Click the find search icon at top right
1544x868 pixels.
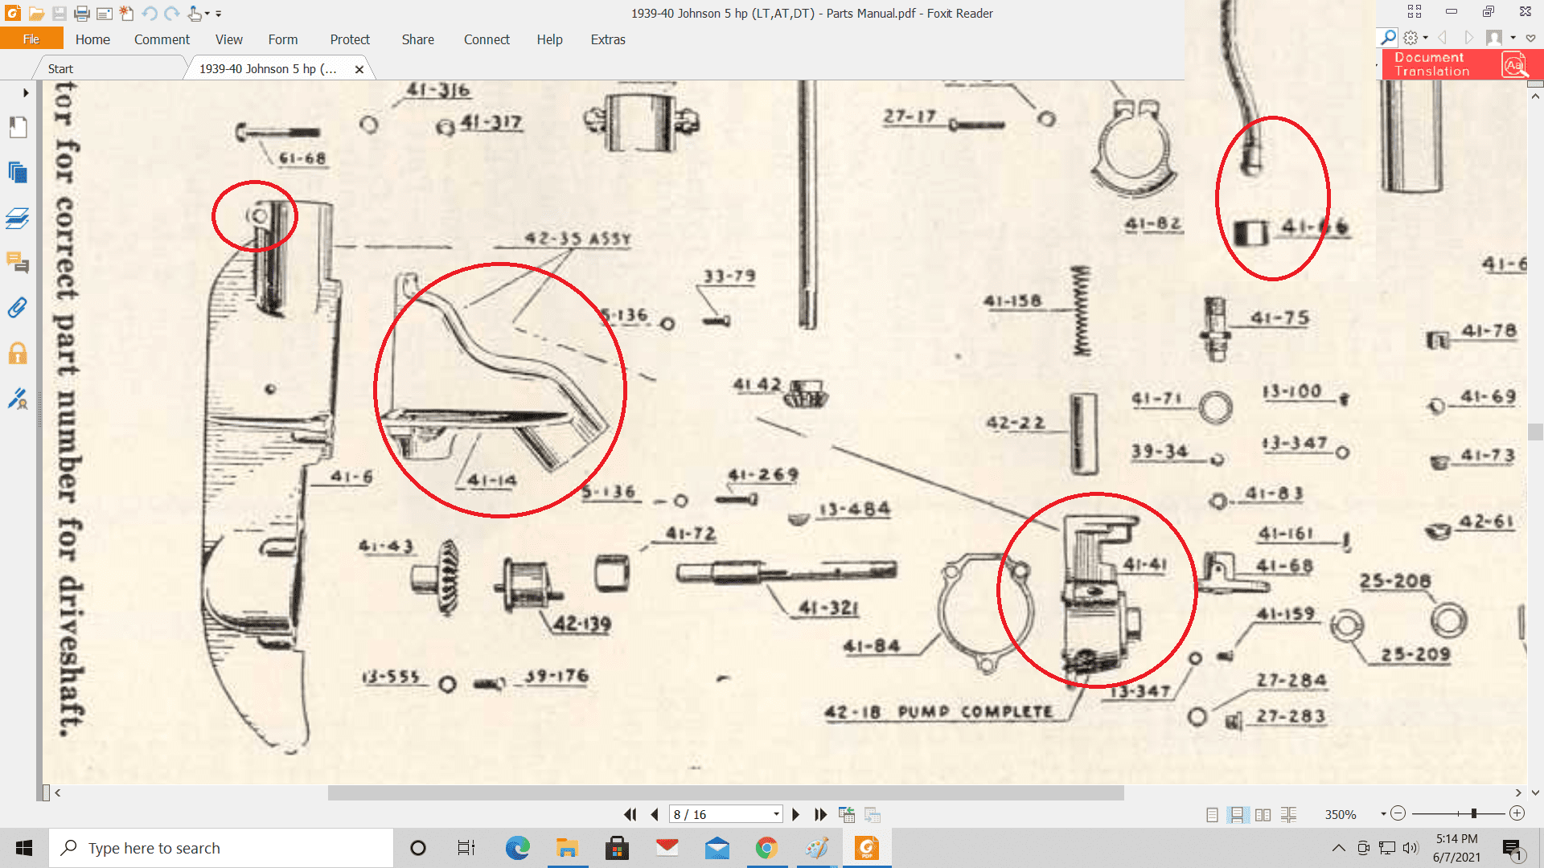click(1388, 37)
